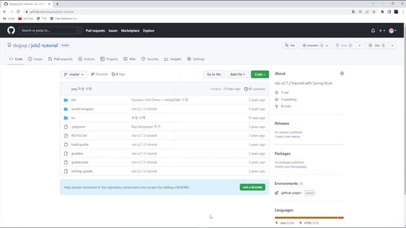Focus the Search or jump to field
Viewport: 406px width, 228px height.
point(51,30)
